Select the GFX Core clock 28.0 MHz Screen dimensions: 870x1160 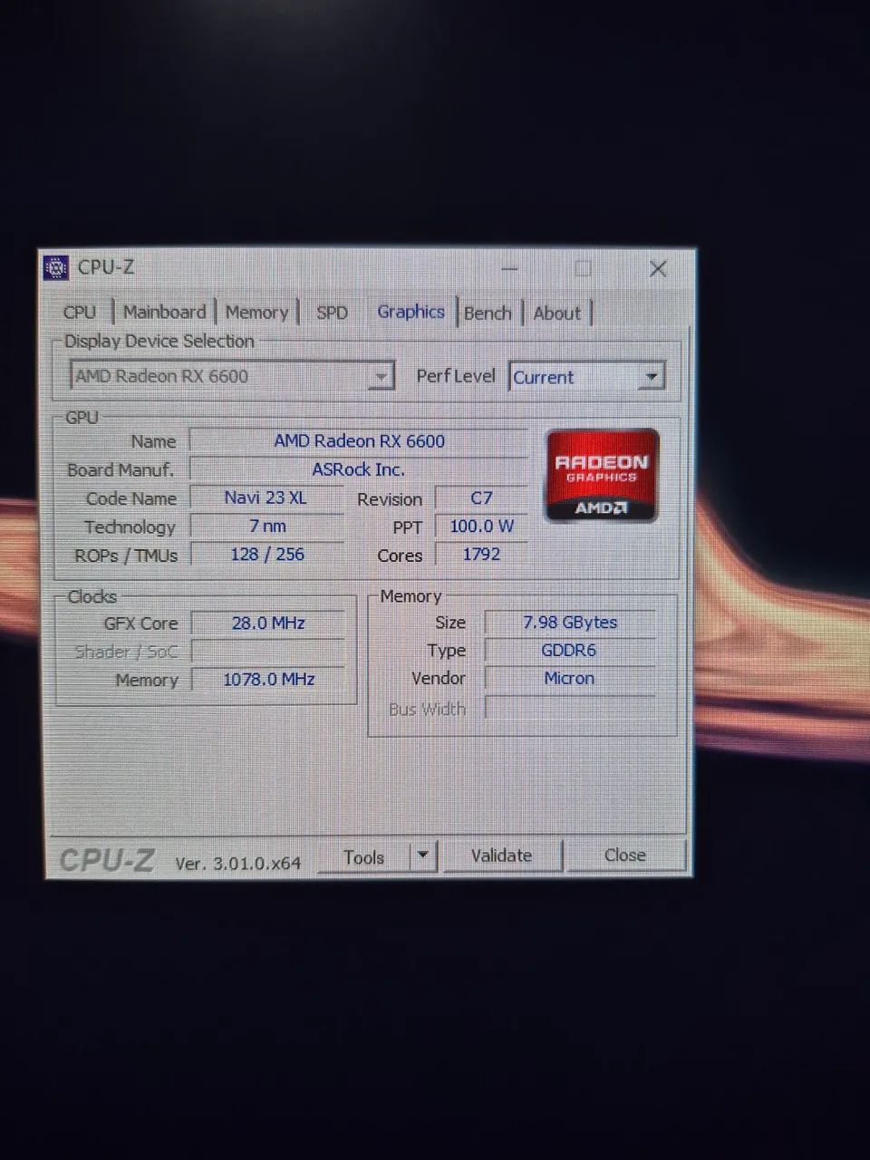click(x=268, y=623)
